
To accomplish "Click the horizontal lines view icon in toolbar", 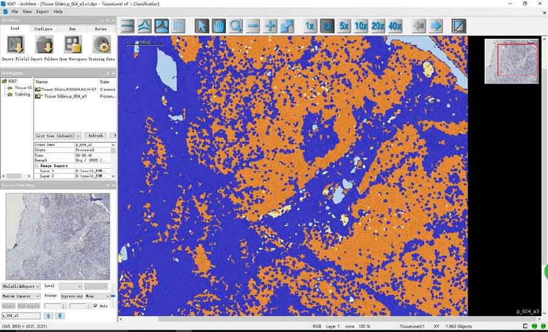I will (x=127, y=26).
